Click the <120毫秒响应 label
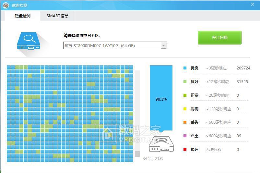 click(x=219, y=109)
